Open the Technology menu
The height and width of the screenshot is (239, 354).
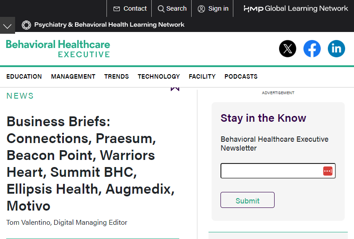tap(159, 77)
